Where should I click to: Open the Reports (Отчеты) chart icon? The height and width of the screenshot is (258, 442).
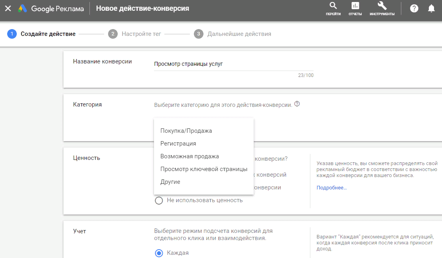click(355, 6)
